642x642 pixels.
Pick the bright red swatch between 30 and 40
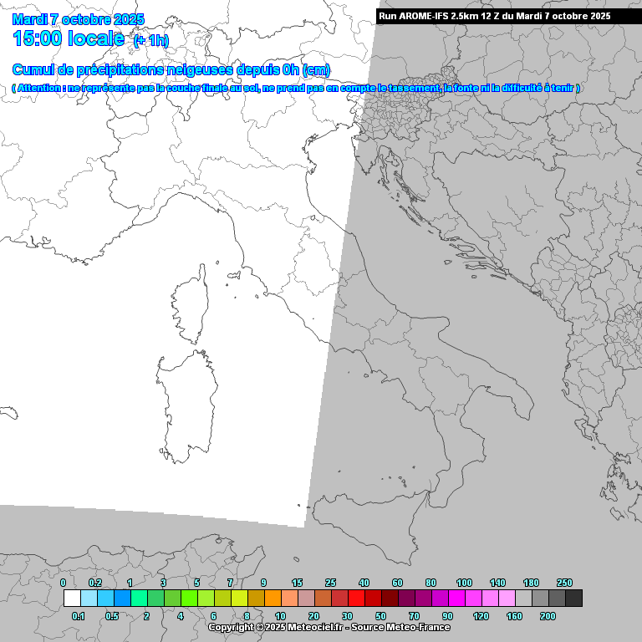coord(356,598)
